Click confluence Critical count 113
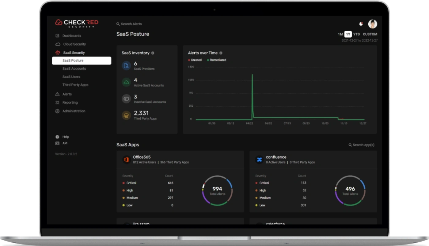 pos(304,183)
